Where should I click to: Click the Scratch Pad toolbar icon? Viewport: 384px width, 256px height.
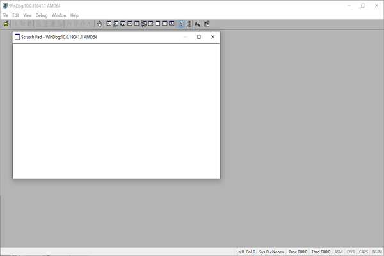[157, 24]
